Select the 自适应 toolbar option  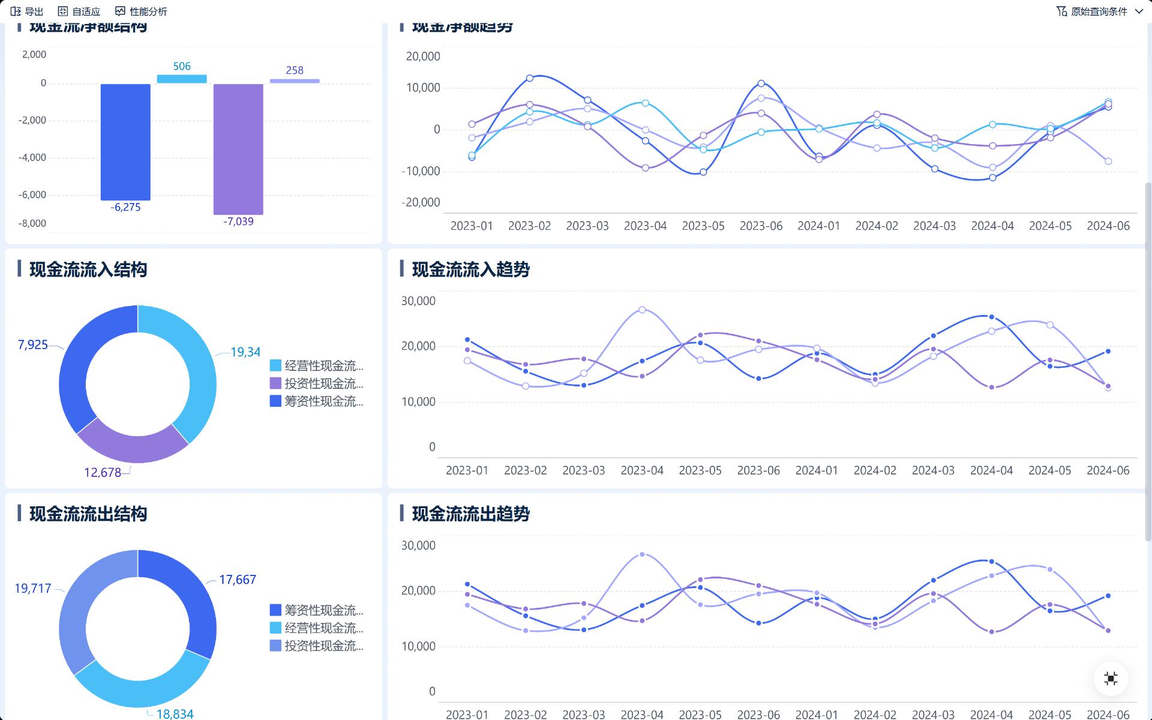pyautogui.click(x=86, y=10)
